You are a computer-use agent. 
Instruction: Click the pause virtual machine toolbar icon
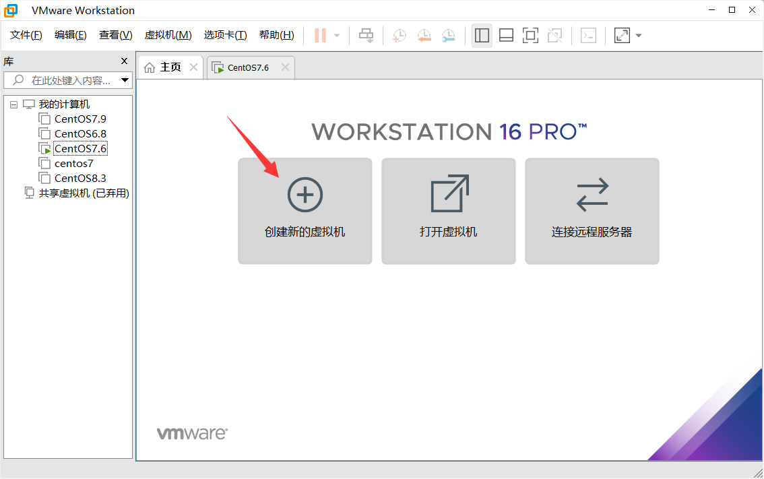click(x=320, y=35)
